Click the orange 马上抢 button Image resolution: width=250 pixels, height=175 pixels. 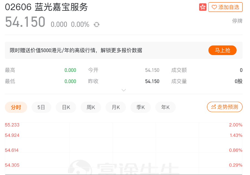click(222, 50)
